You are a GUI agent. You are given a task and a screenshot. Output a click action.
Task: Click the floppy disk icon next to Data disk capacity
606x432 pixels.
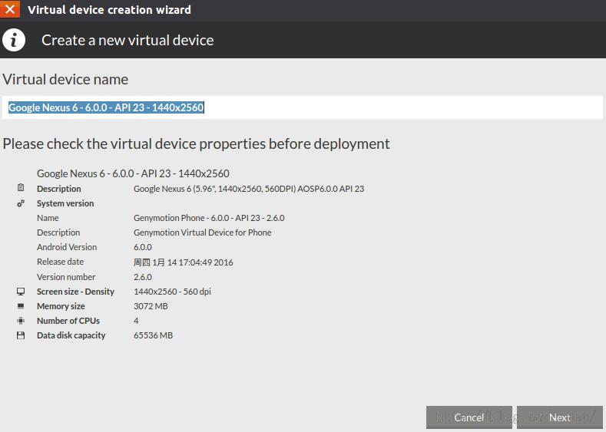(21, 335)
